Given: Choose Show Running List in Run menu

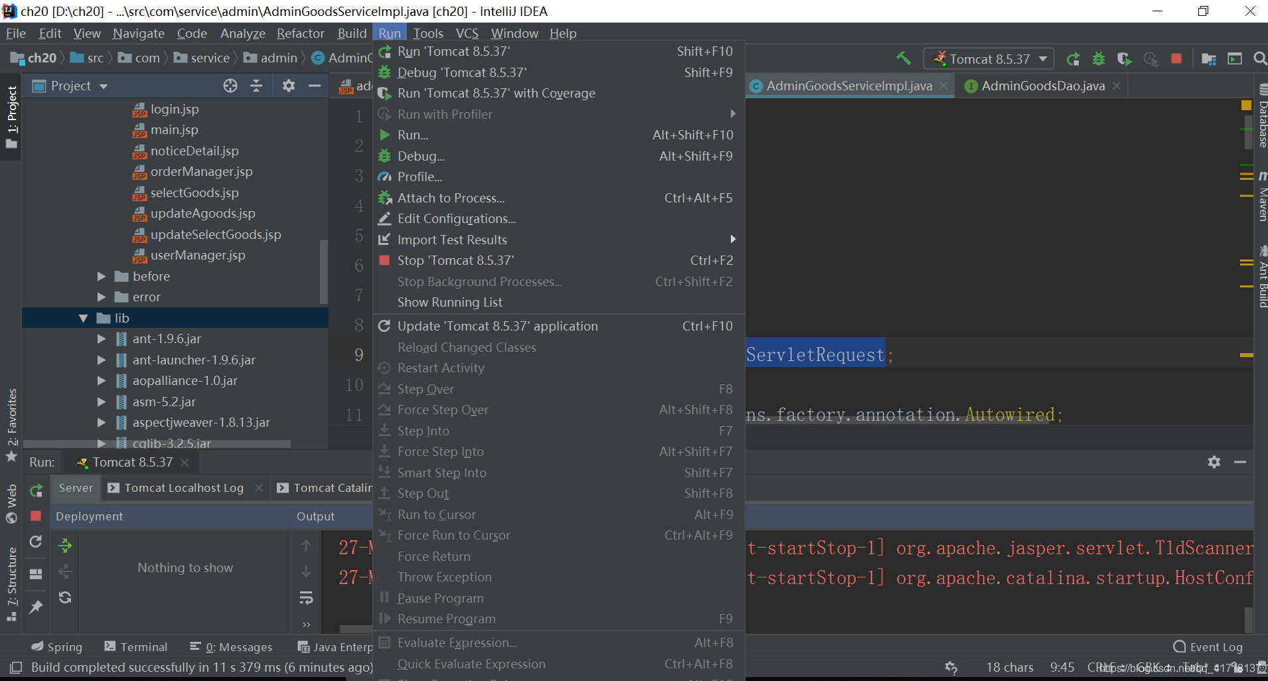Looking at the screenshot, I should click(x=558, y=302).
